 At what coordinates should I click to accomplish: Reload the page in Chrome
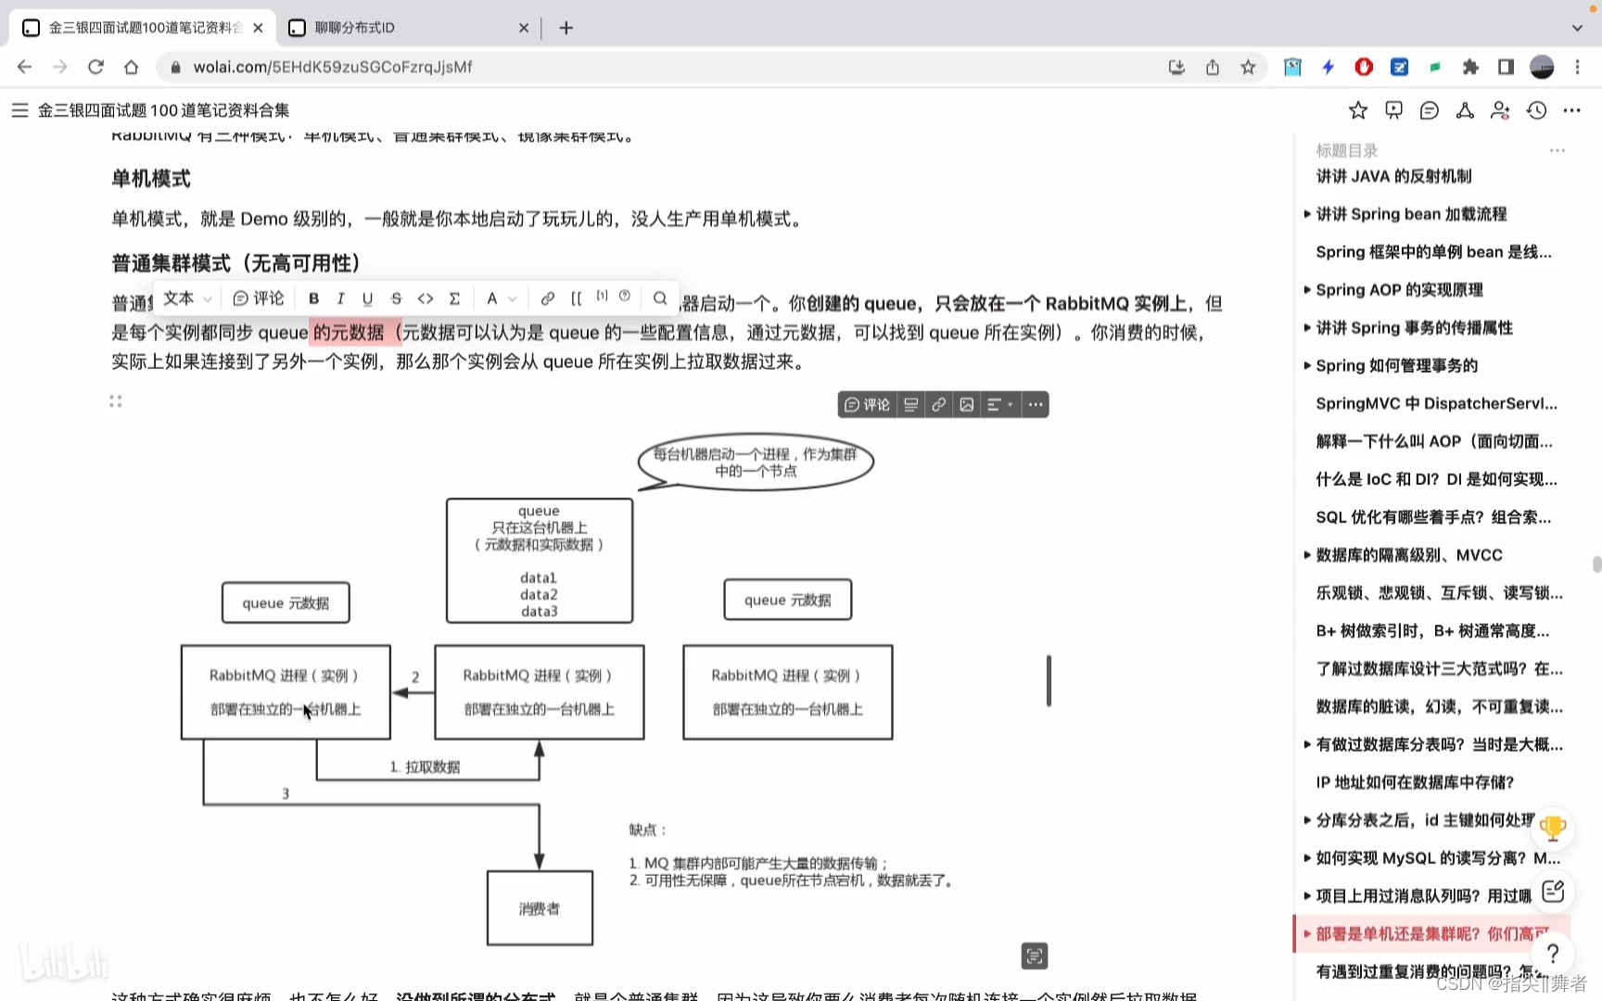pos(95,67)
